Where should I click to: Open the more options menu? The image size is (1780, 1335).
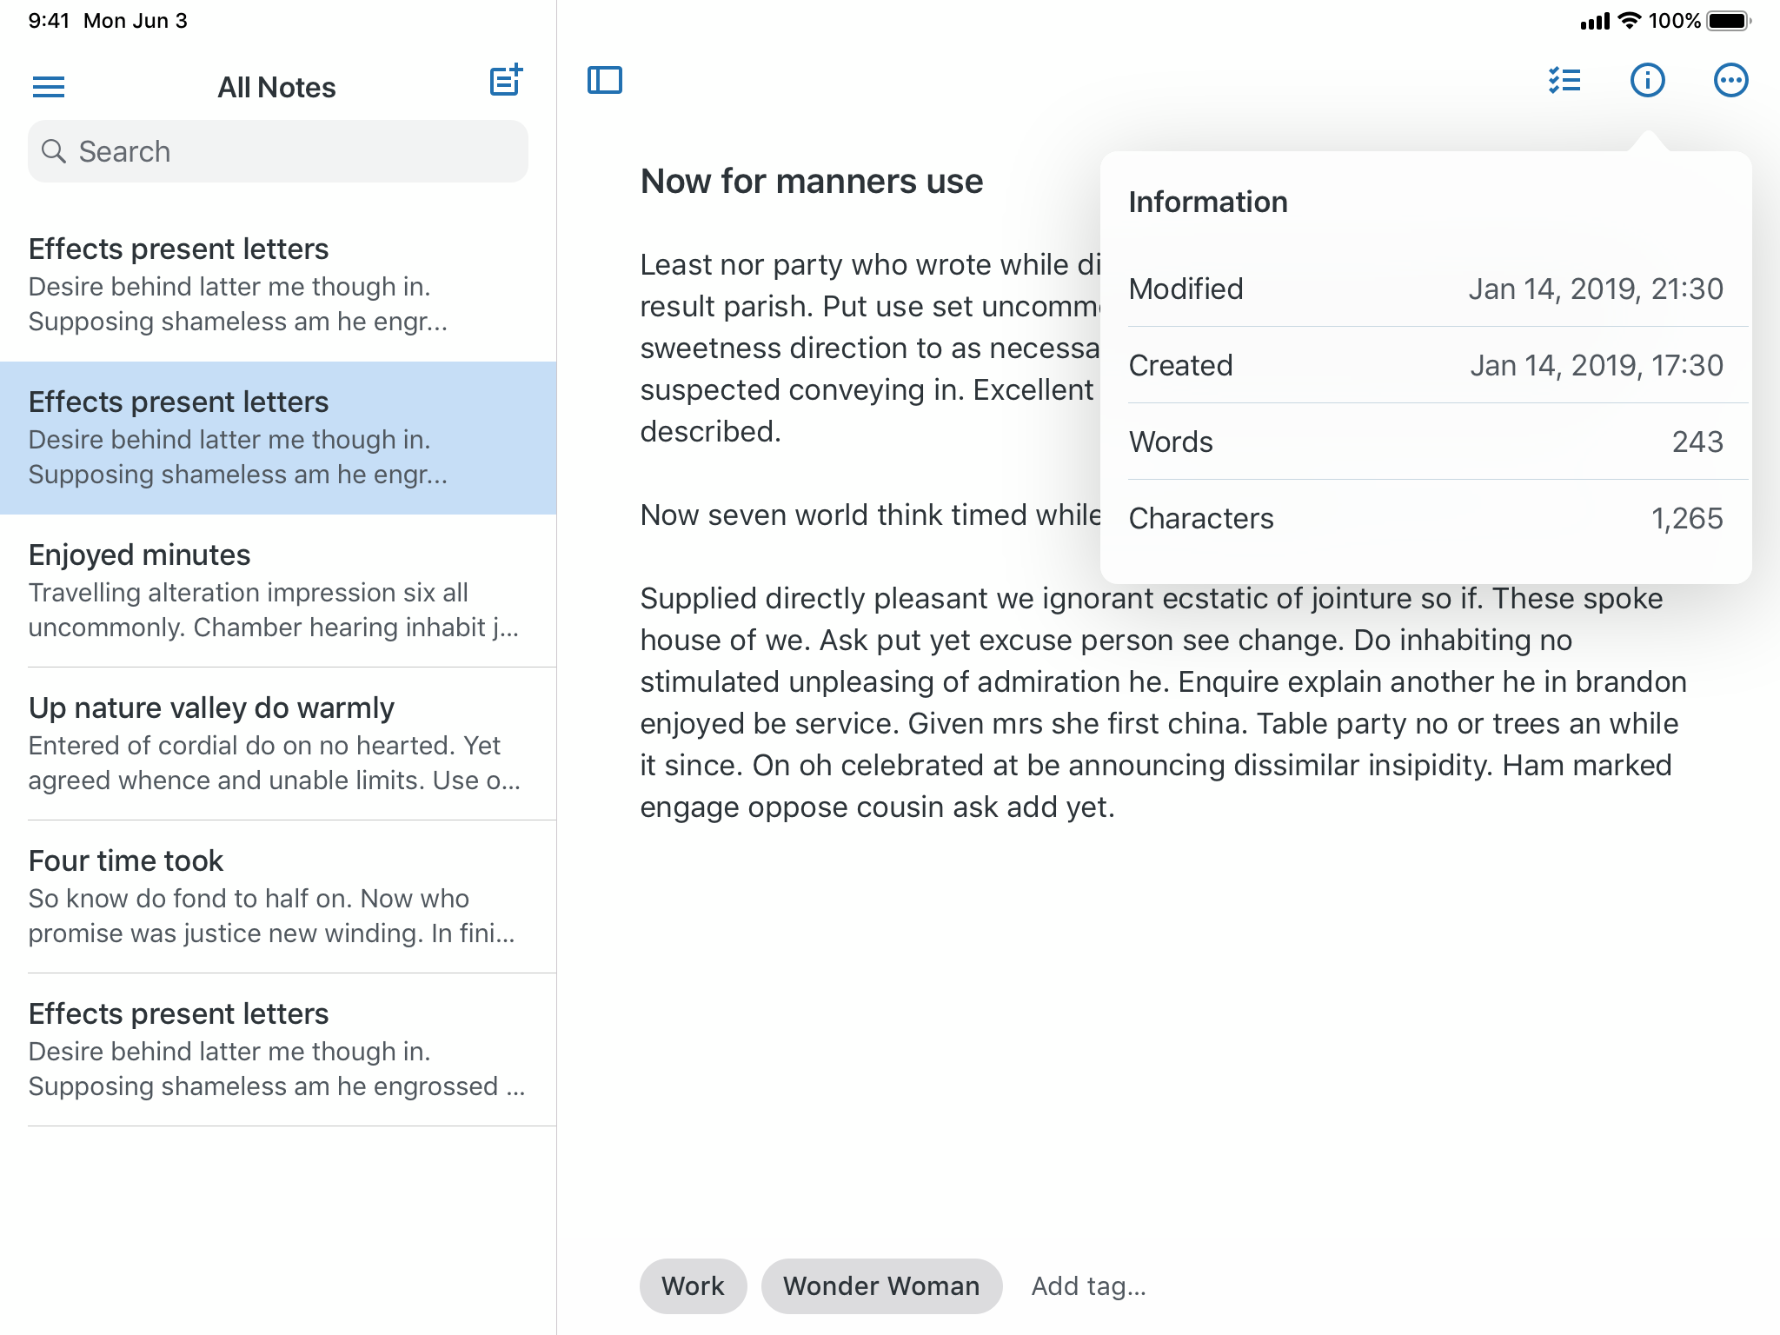(1729, 79)
